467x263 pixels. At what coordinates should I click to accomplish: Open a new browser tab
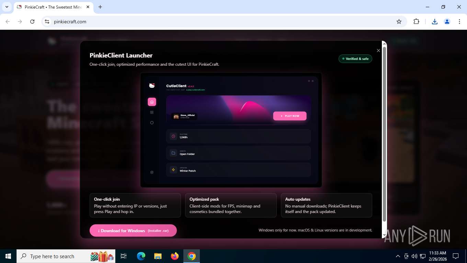pos(100,7)
